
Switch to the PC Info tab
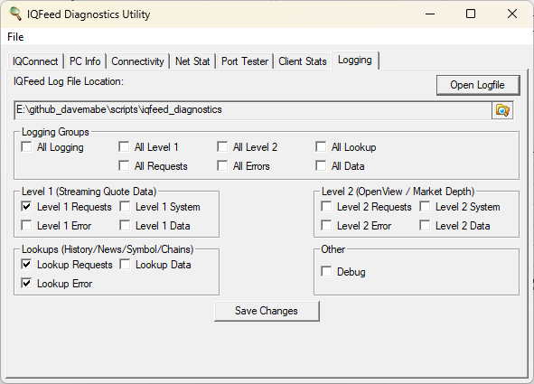coord(85,61)
